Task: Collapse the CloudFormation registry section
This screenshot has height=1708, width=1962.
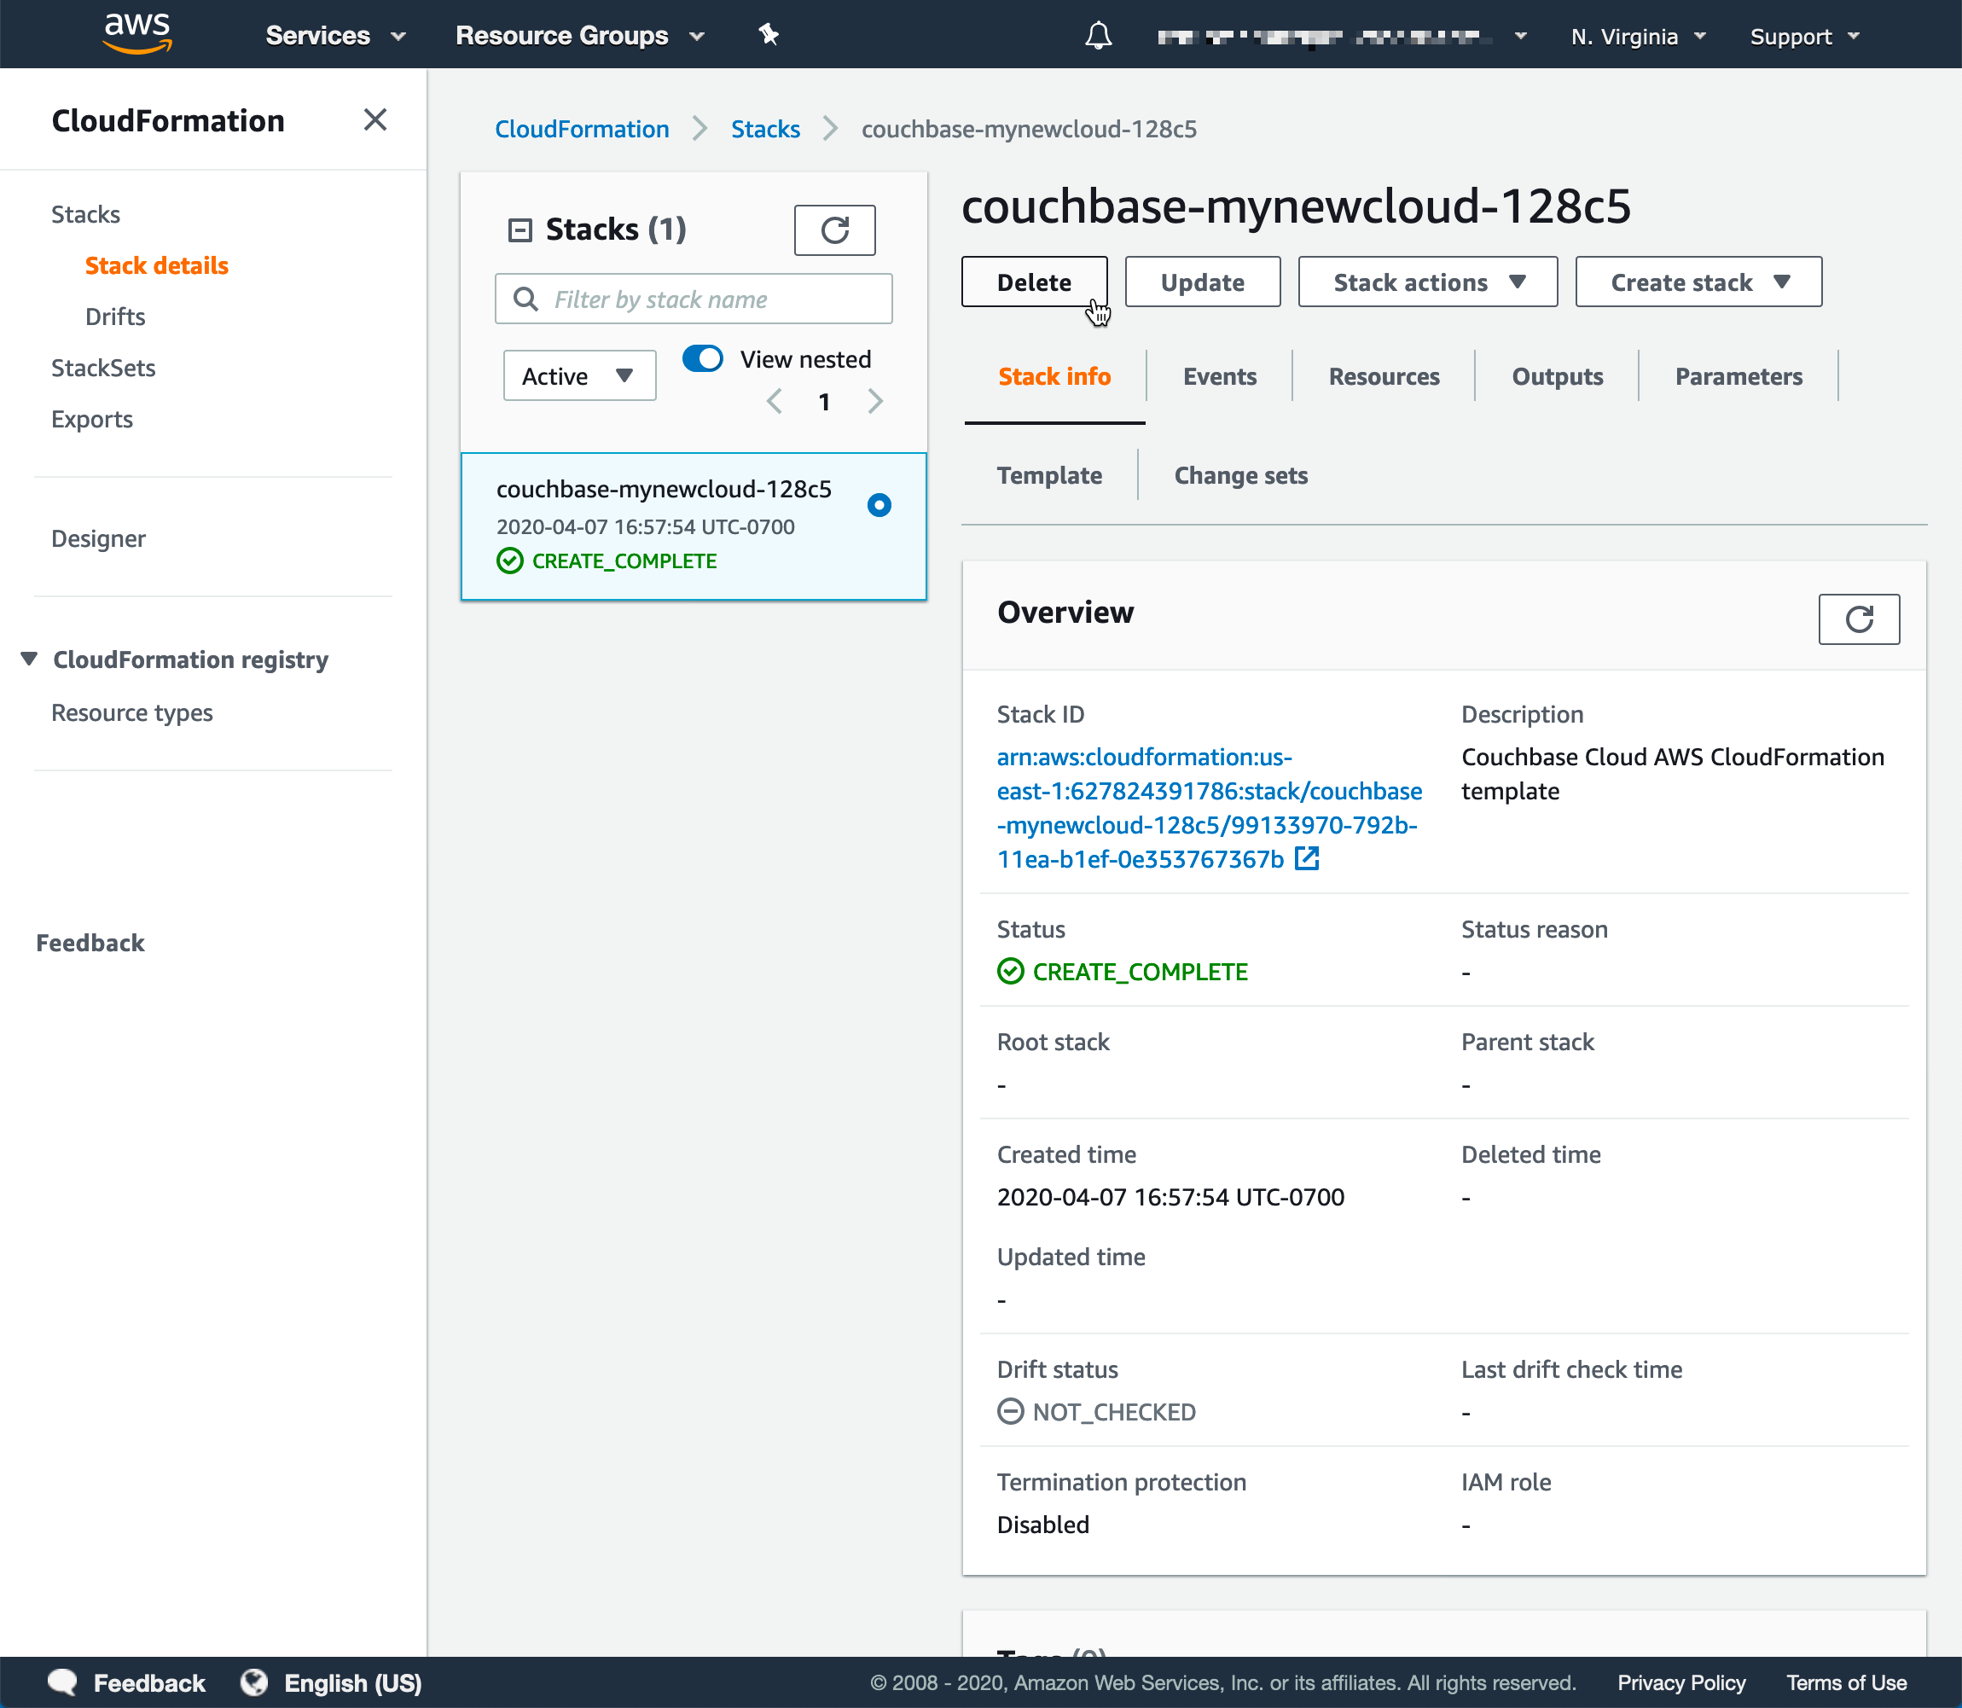Action: (27, 658)
